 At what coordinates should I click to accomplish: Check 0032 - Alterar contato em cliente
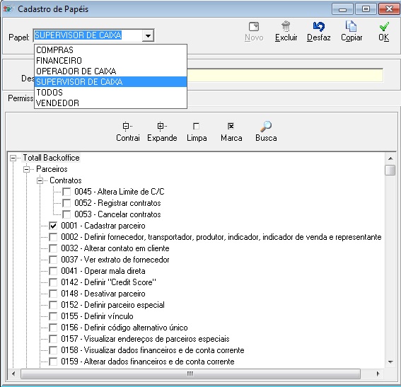coord(53,248)
